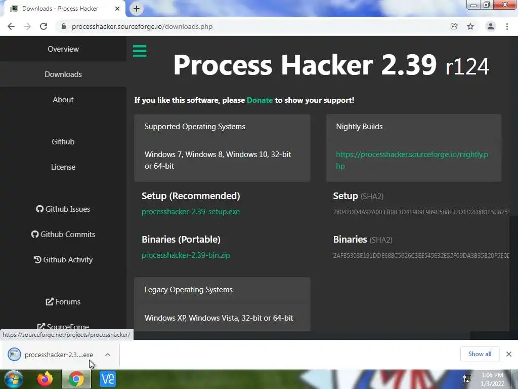Click the Nightly Builds card title
Viewport: 518px width, 389px height.
pyautogui.click(x=359, y=127)
